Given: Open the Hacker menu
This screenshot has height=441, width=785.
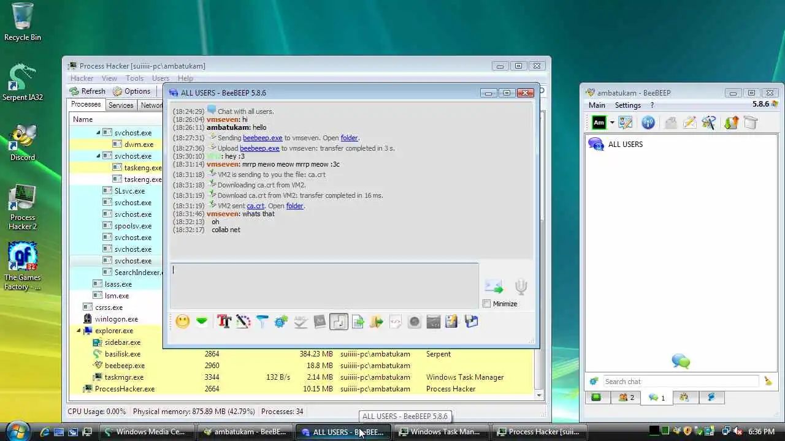Looking at the screenshot, I should [x=82, y=78].
